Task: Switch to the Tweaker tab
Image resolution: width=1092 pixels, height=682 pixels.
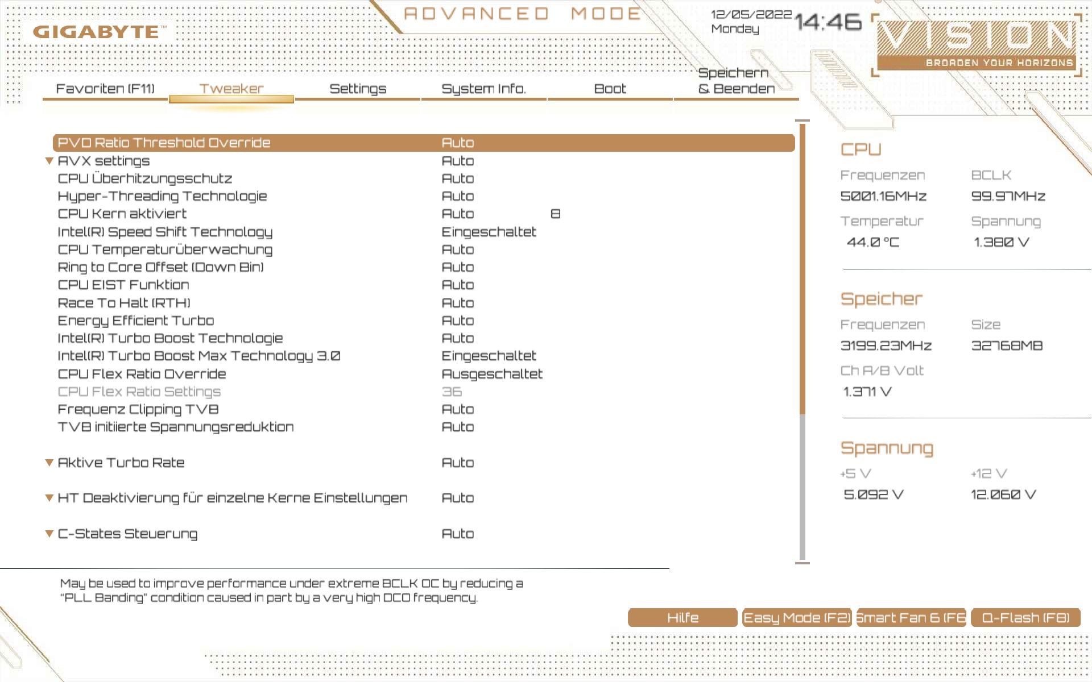Action: tap(231, 89)
